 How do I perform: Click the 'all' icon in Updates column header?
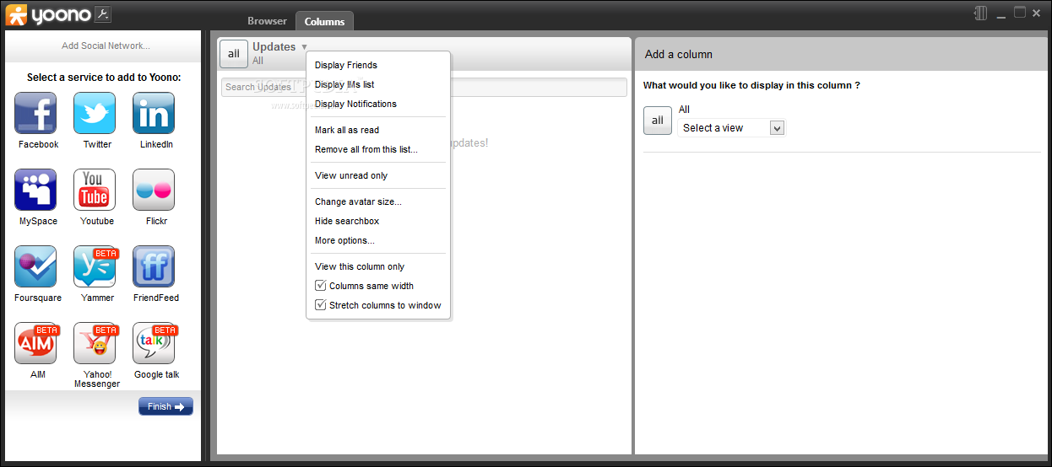[x=234, y=53]
